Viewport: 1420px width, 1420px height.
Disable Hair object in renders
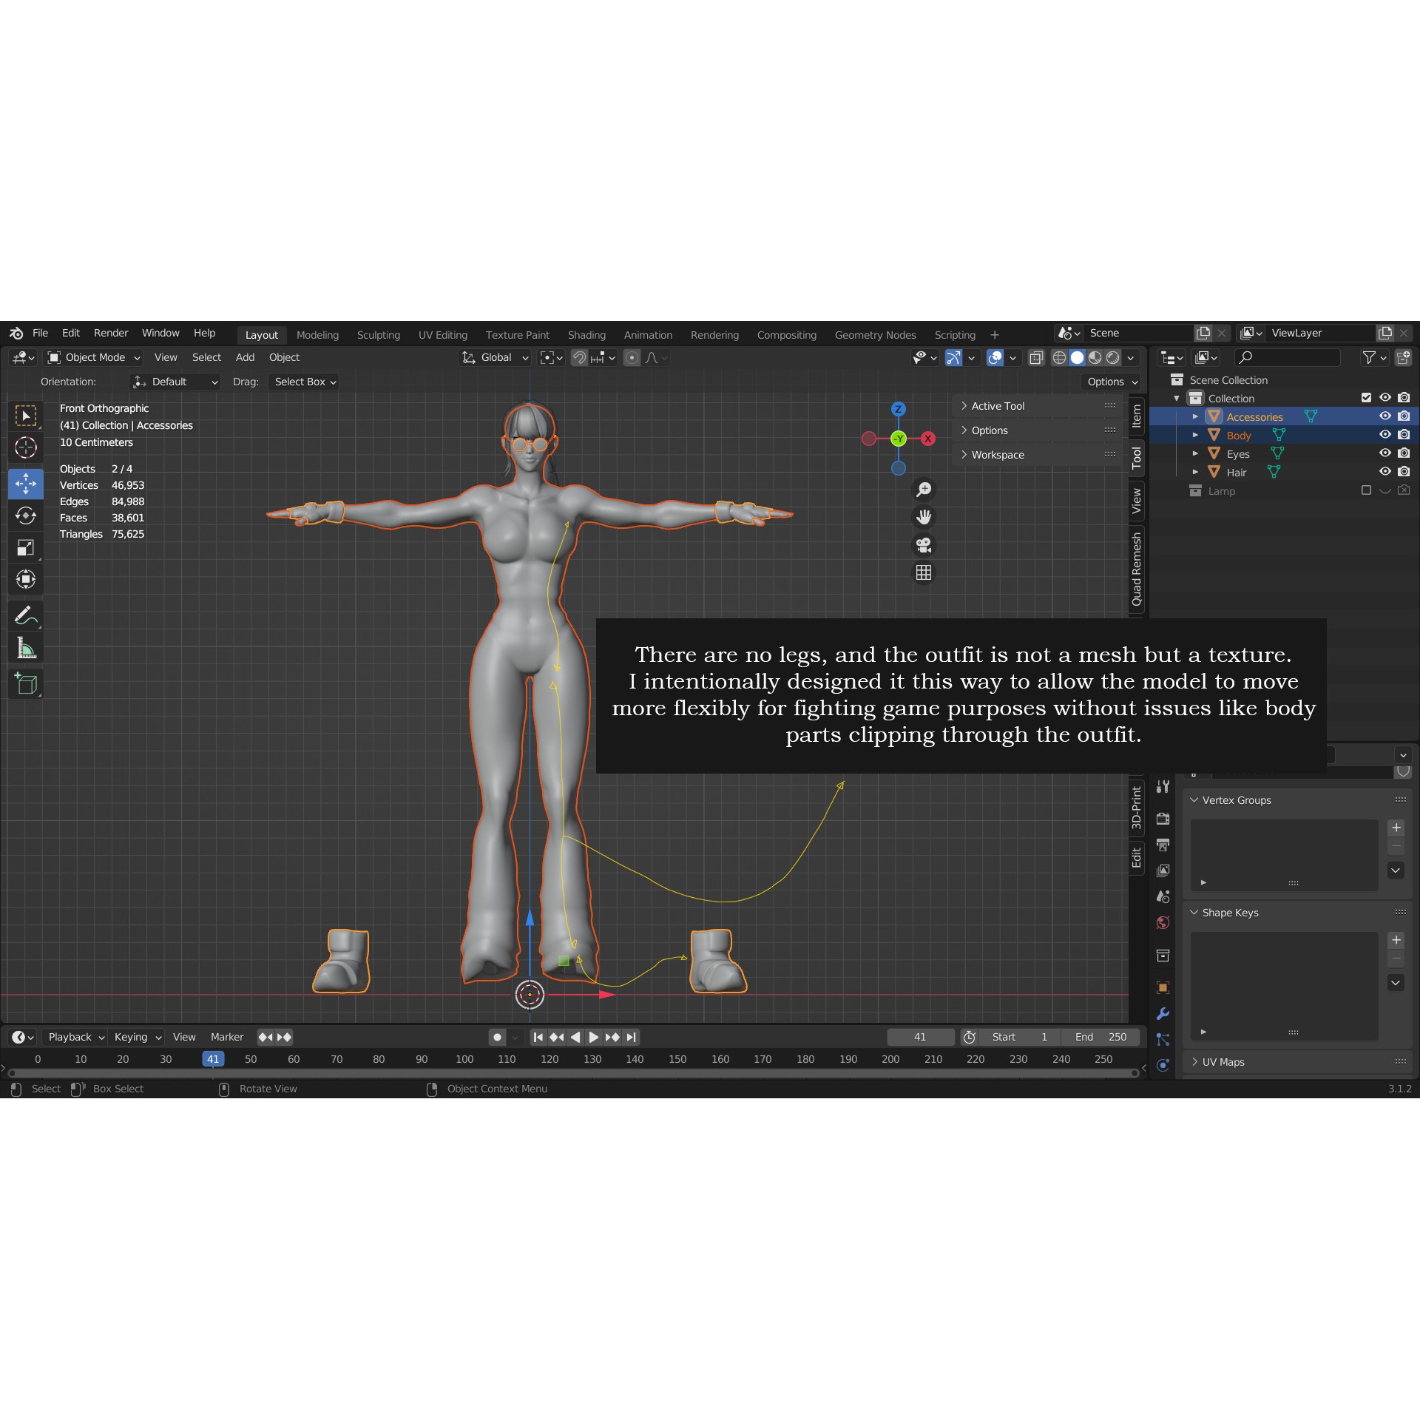[x=1404, y=472]
